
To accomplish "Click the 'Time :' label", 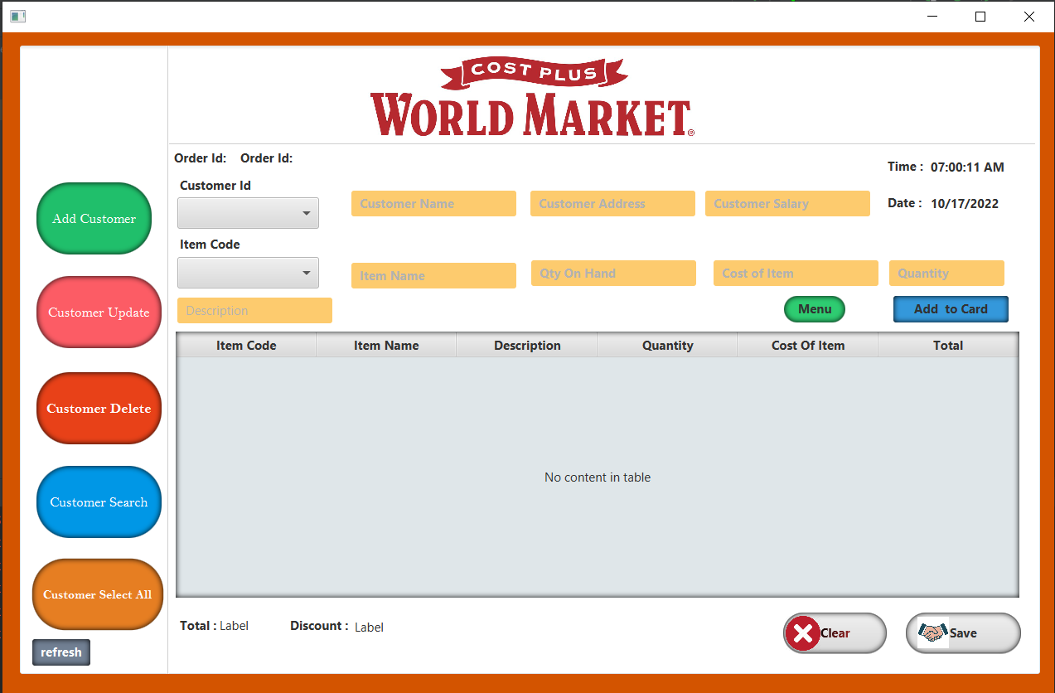I will (x=905, y=167).
